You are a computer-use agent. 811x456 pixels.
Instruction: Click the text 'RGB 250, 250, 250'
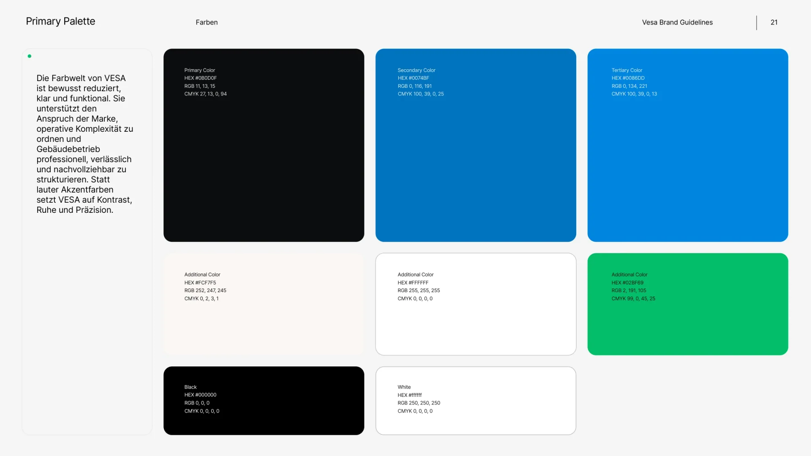pyautogui.click(x=419, y=403)
